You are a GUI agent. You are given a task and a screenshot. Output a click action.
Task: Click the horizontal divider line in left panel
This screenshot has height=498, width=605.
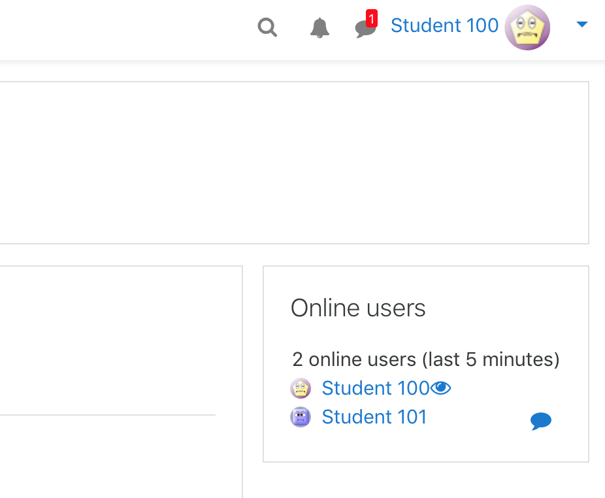pos(108,415)
